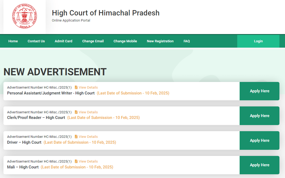The image size is (285, 178).
Task: Click advertisement number text in Mali row
Action: coord(39,162)
